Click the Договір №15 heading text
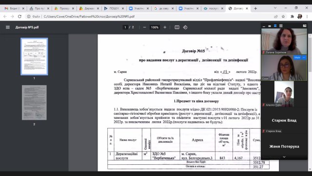This screenshot has height=176, width=312. (194, 51)
